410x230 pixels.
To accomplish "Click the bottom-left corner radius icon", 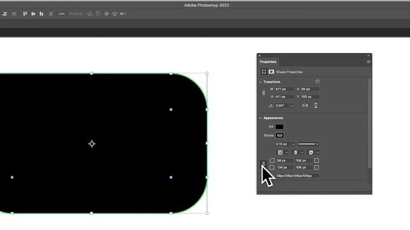I will [x=272, y=167].
